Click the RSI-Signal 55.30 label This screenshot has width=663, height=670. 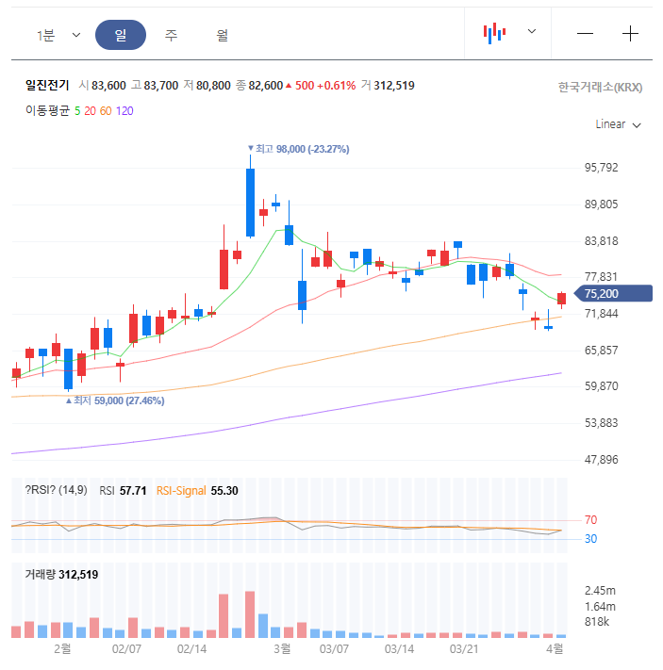coord(197,491)
